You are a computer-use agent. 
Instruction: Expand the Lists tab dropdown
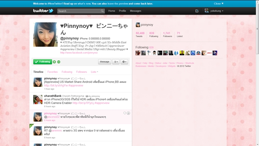94,72
